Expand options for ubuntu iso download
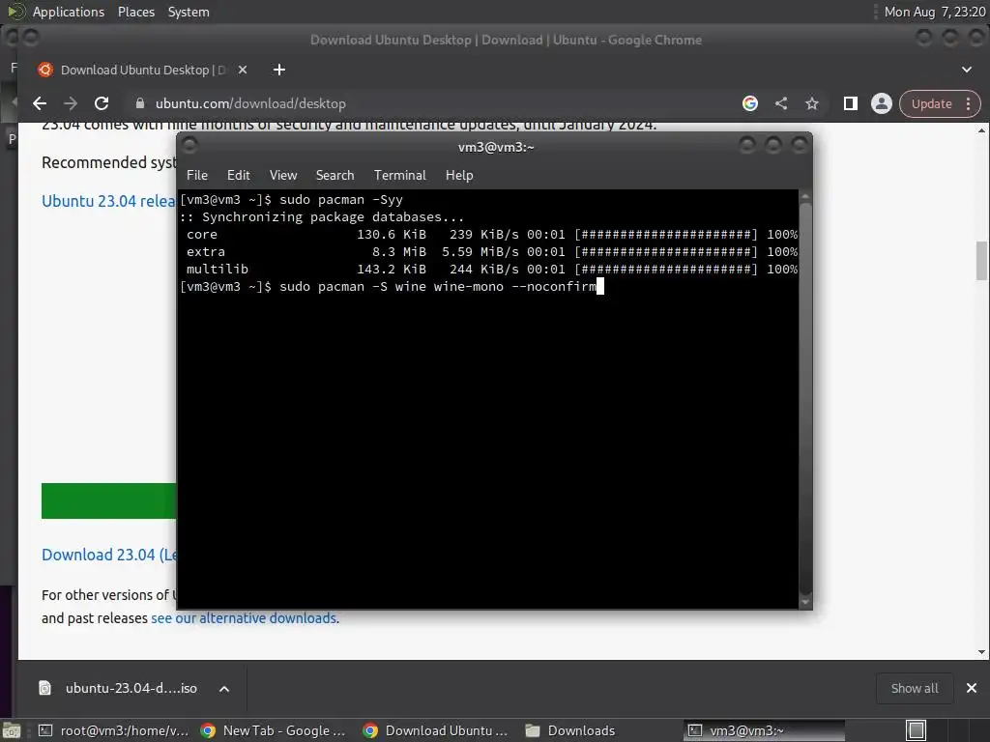 click(224, 688)
